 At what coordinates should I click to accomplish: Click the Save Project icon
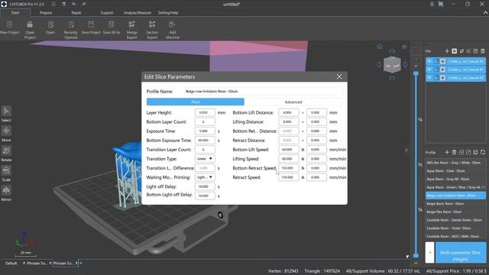[91, 24]
